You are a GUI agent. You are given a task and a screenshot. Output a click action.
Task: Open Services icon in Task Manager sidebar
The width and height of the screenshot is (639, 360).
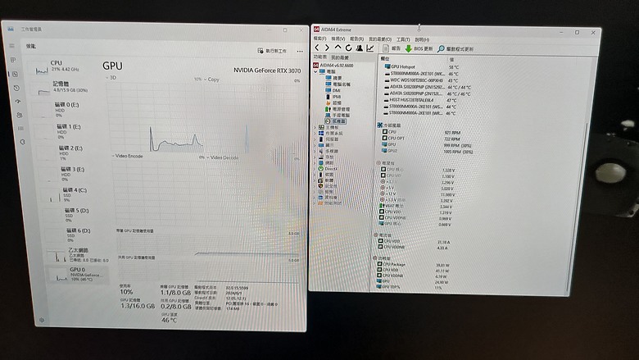(x=22, y=142)
